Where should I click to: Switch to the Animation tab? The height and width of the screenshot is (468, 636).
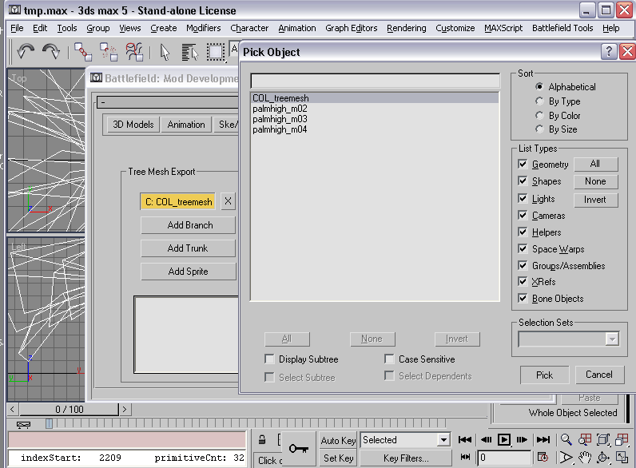(x=186, y=125)
